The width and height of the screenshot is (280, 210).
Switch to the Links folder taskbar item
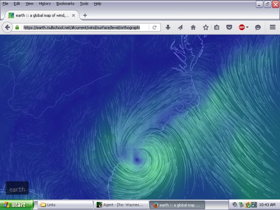[65, 205]
